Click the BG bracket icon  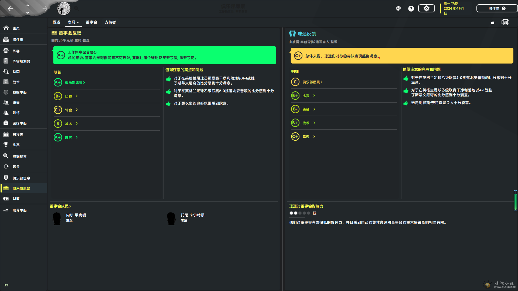pyautogui.click(x=505, y=22)
